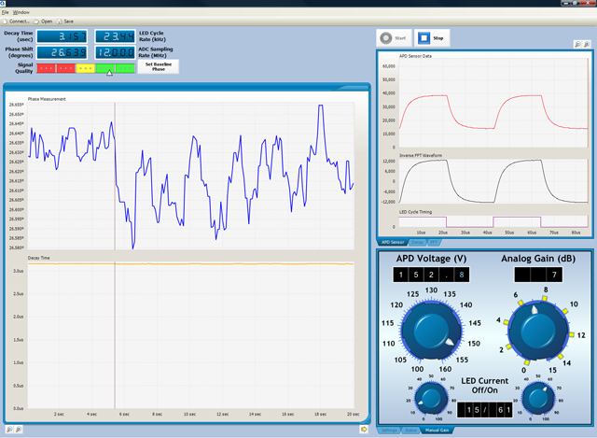
Task: Open the Settings tab in the bottom panel
Action: click(x=388, y=430)
